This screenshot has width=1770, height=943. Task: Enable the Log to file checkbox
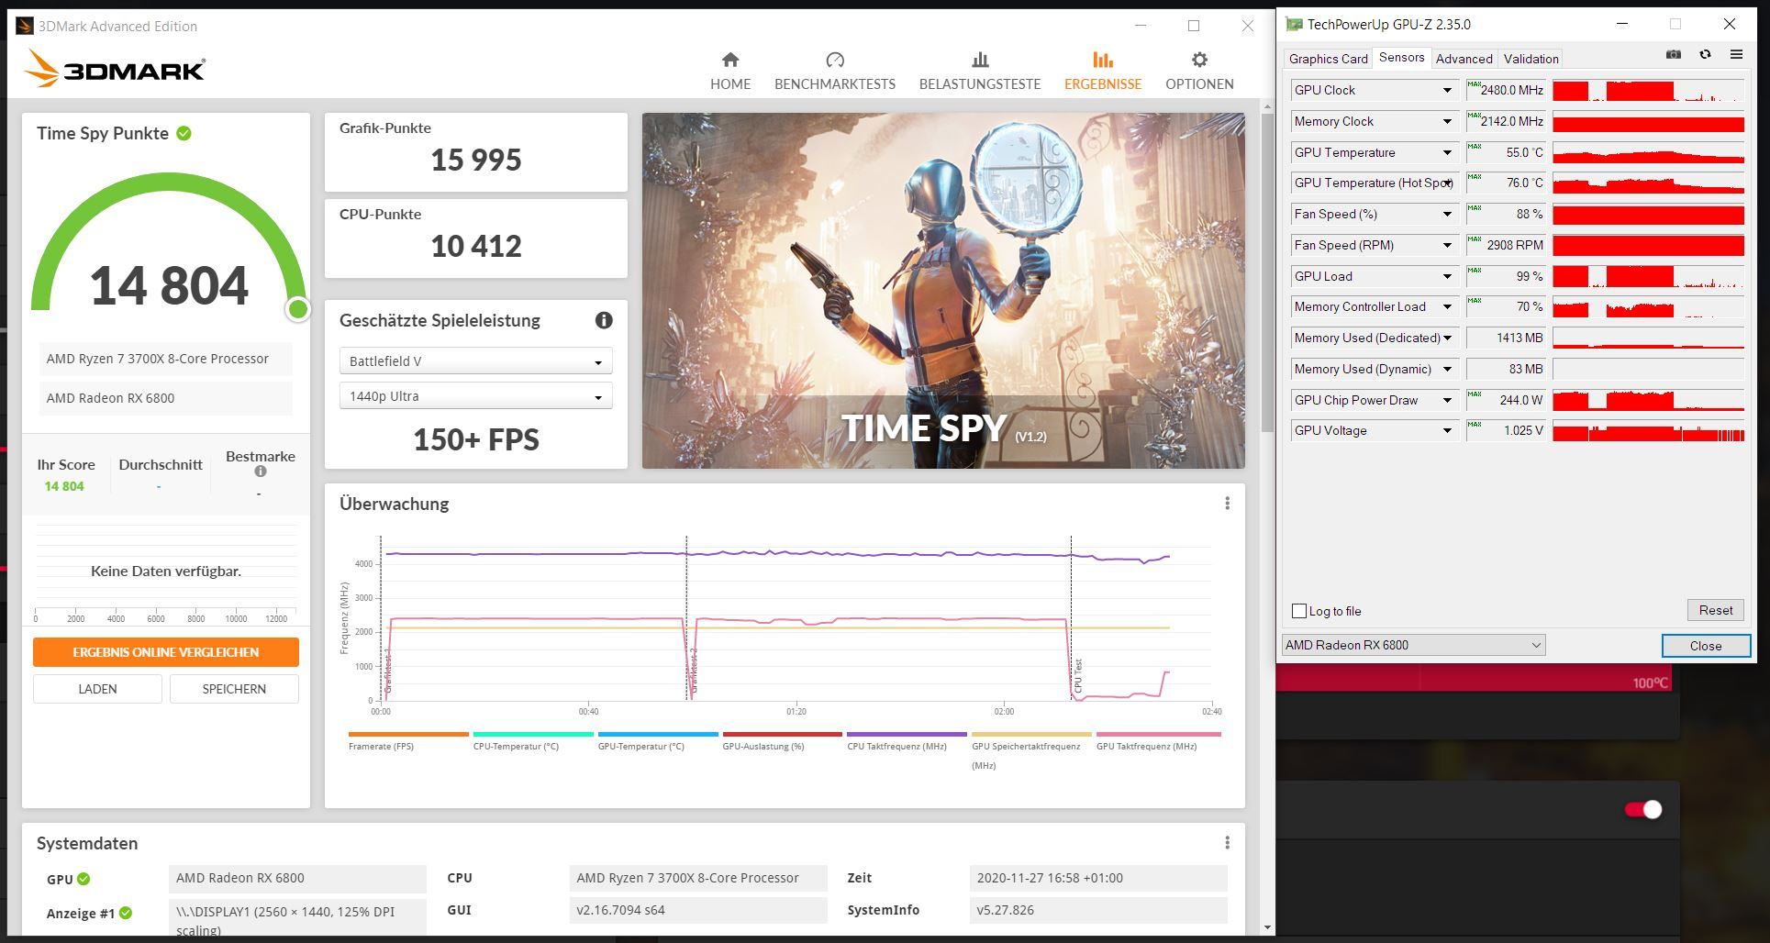coord(1299,611)
